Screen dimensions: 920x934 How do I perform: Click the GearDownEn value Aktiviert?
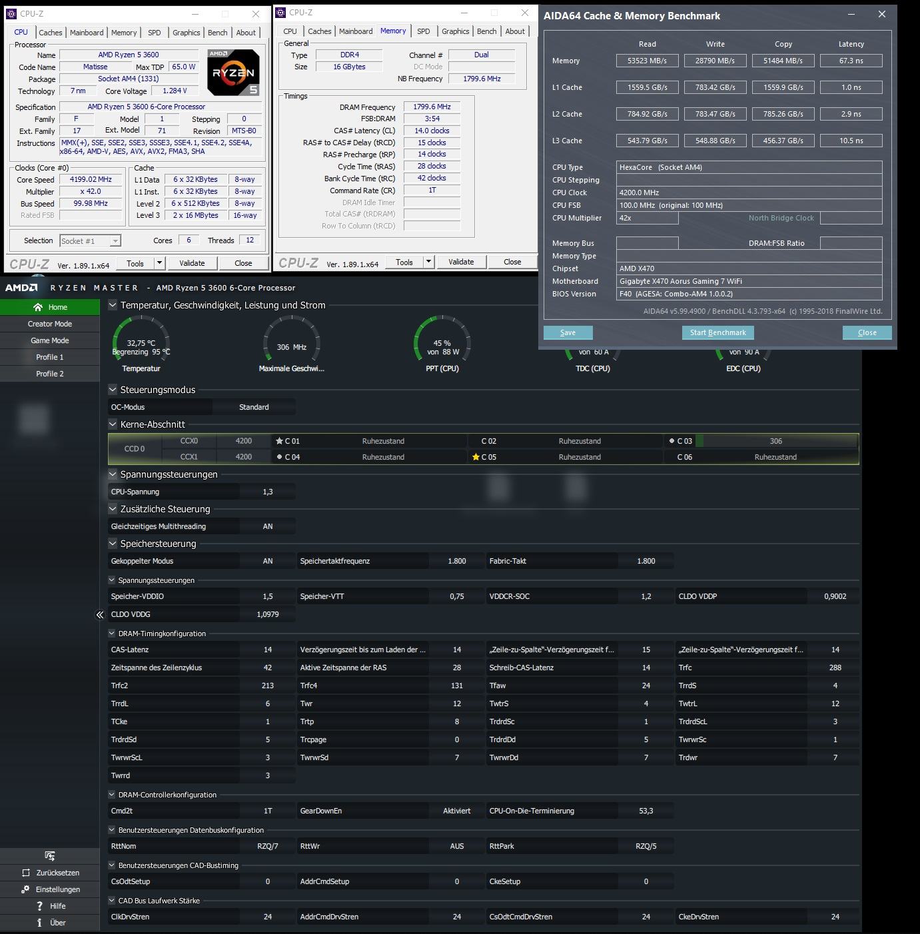pyautogui.click(x=457, y=811)
